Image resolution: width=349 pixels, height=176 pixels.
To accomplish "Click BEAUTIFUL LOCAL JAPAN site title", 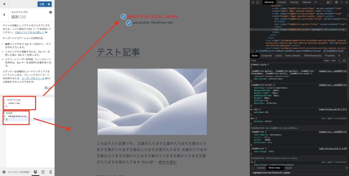I will click(x=152, y=16).
